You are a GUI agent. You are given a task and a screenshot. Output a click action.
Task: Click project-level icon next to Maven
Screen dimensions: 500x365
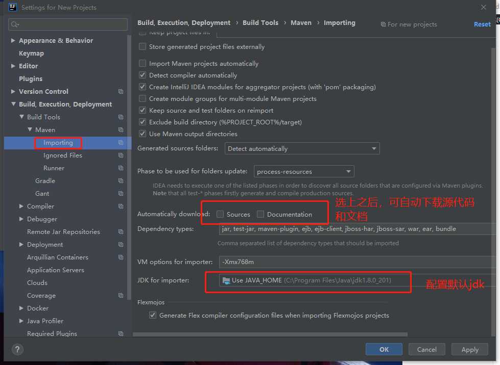coord(121,129)
